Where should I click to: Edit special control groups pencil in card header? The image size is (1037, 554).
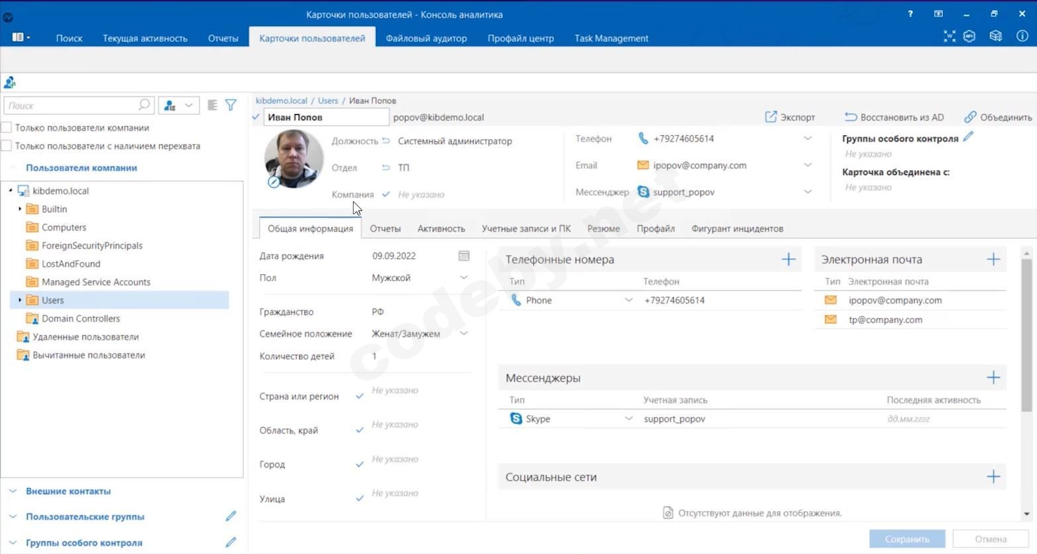point(968,137)
